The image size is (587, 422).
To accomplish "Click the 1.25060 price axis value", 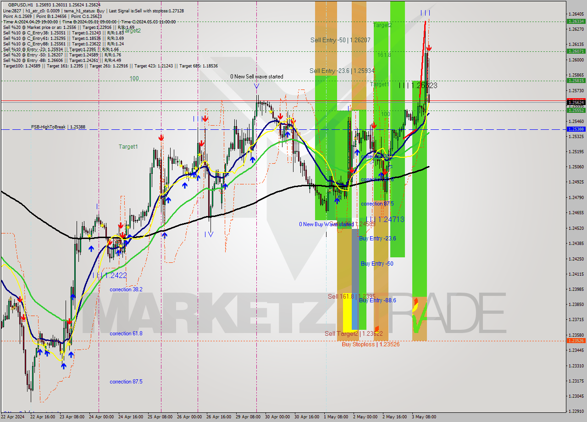I will (x=576, y=167).
